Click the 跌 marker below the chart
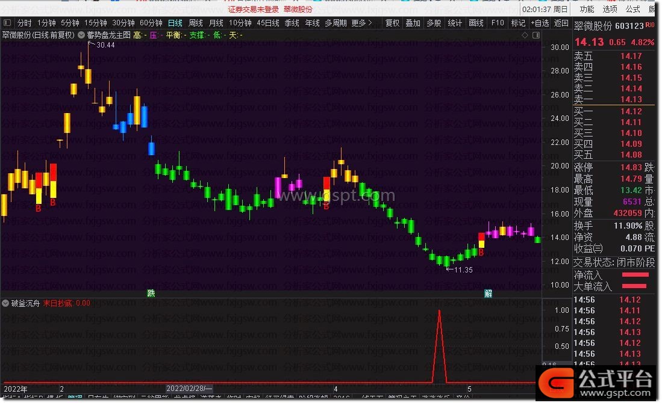Screen dimensions: 662x403 (151, 293)
